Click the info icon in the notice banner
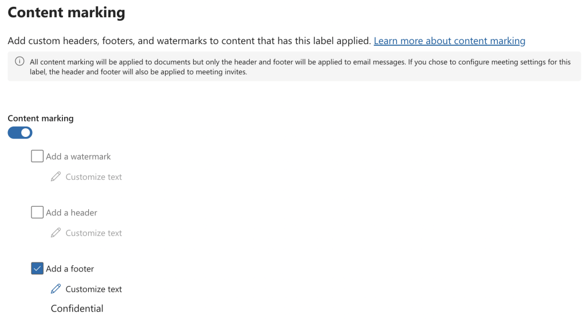586x322 pixels. tap(19, 62)
